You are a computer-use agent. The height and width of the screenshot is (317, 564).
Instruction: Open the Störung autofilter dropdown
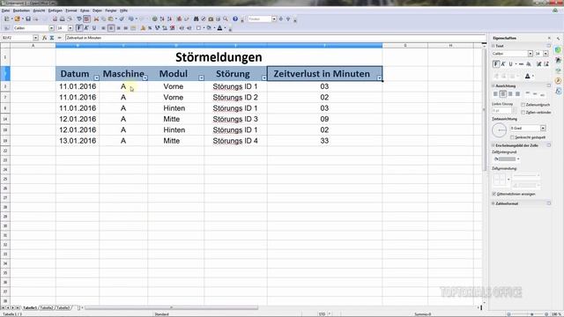tap(264, 77)
